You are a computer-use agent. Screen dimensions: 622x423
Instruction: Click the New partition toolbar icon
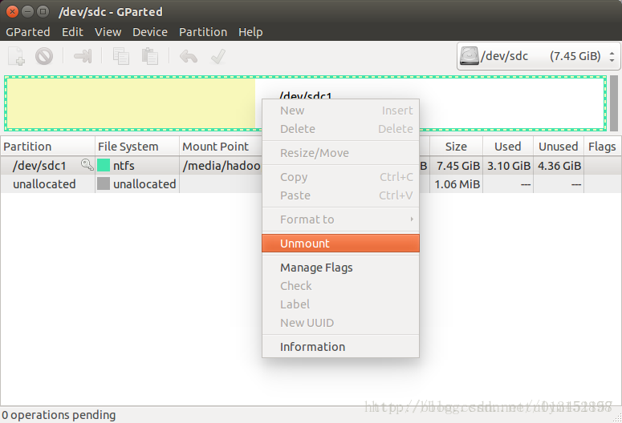16,56
